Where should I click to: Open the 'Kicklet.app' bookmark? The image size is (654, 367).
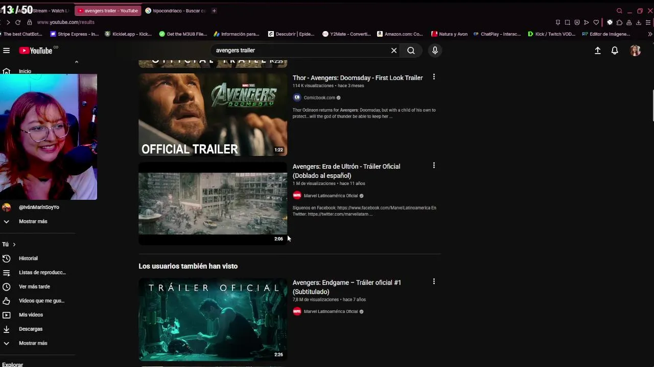coord(128,34)
